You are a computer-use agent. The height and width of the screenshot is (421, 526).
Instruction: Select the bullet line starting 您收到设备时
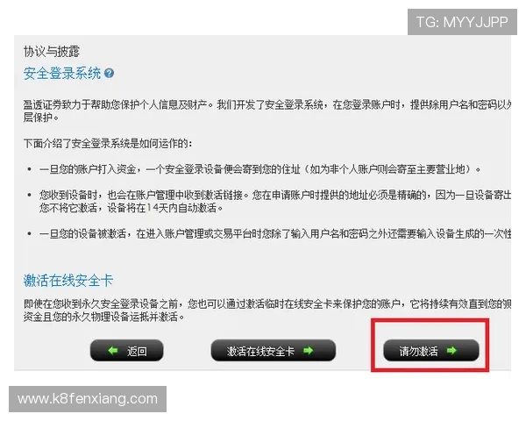[275, 195]
